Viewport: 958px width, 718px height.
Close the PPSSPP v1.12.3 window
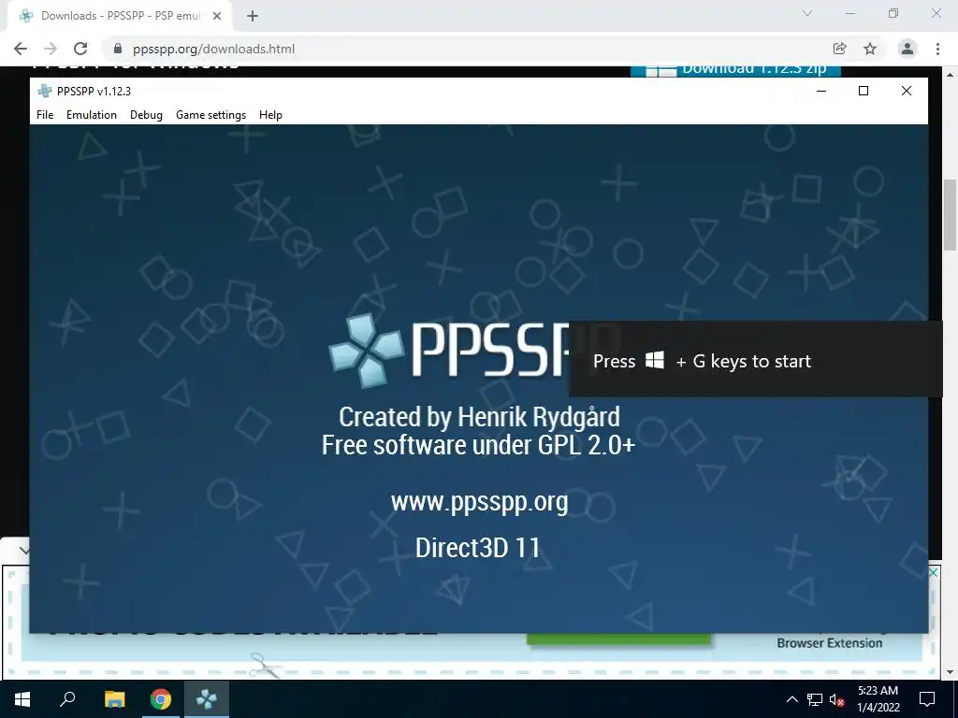[x=906, y=91]
